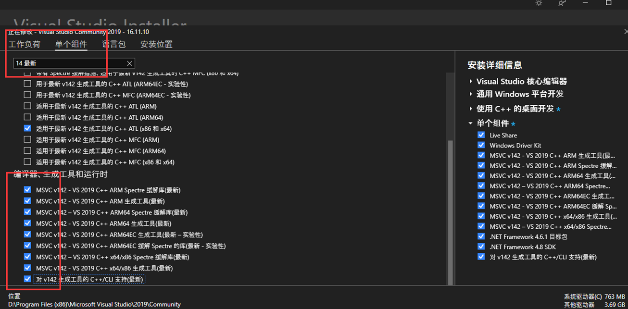Uncheck Windows Driver Kit in install details
Screen dimensions: 628x309
click(481, 145)
